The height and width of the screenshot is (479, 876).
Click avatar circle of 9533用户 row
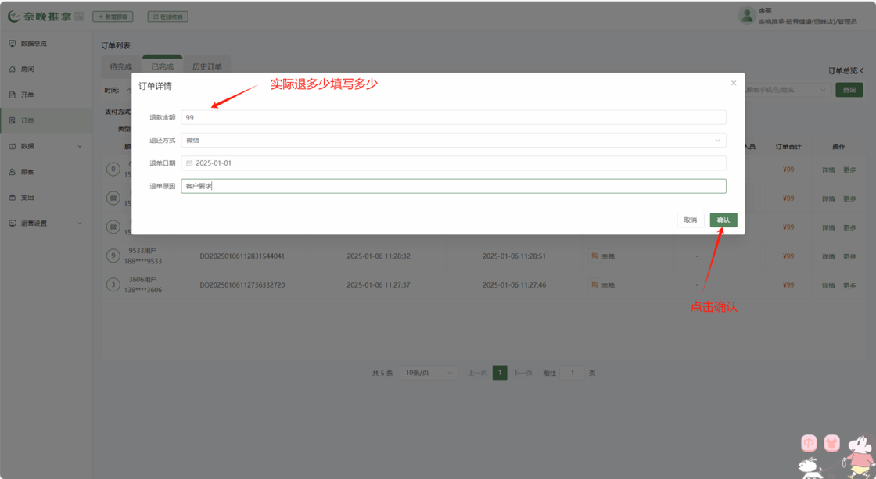[113, 256]
